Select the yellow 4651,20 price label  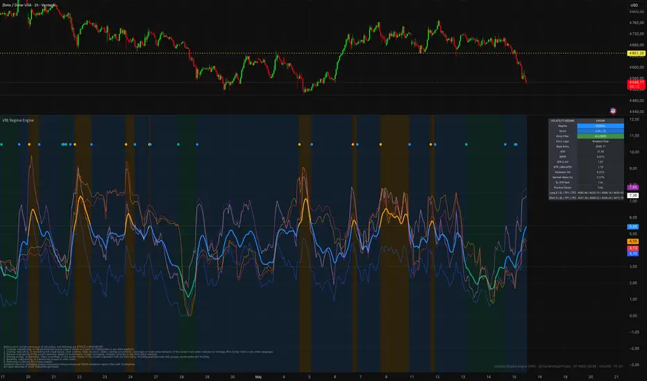coord(636,53)
